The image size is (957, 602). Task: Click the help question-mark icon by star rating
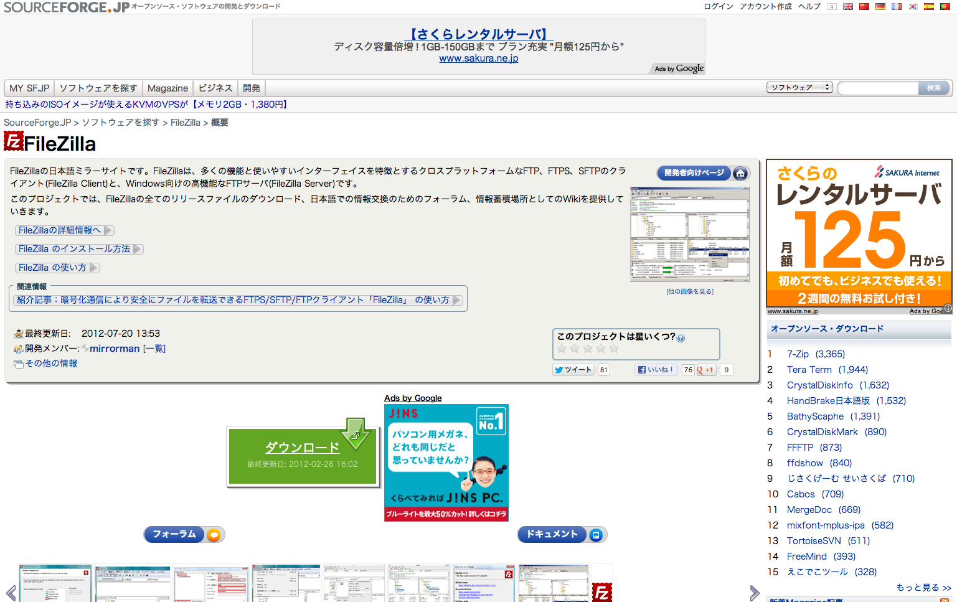coord(681,338)
